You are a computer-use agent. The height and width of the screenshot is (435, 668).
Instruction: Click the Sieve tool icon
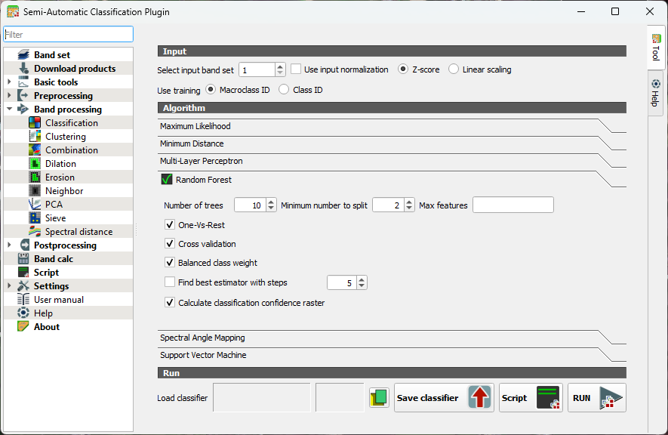pos(35,218)
